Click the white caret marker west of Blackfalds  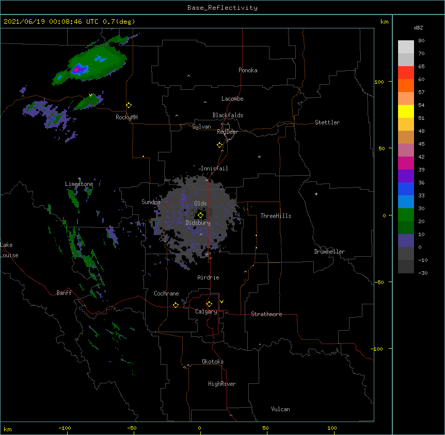point(177,116)
